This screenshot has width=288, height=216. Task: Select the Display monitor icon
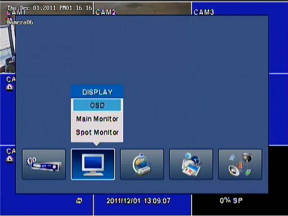point(93,164)
